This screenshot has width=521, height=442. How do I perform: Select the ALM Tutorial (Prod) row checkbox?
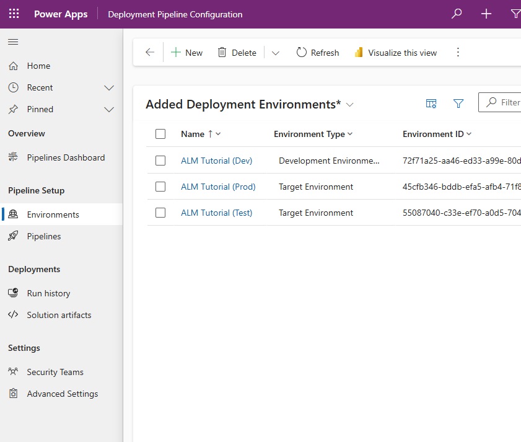pos(160,187)
